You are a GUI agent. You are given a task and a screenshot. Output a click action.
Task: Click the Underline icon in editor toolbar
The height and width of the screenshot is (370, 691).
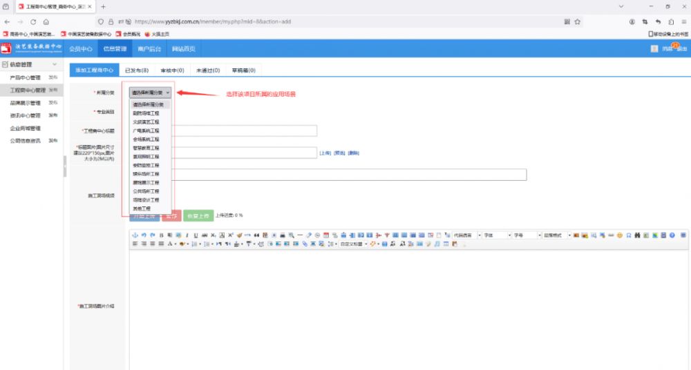[196, 235]
